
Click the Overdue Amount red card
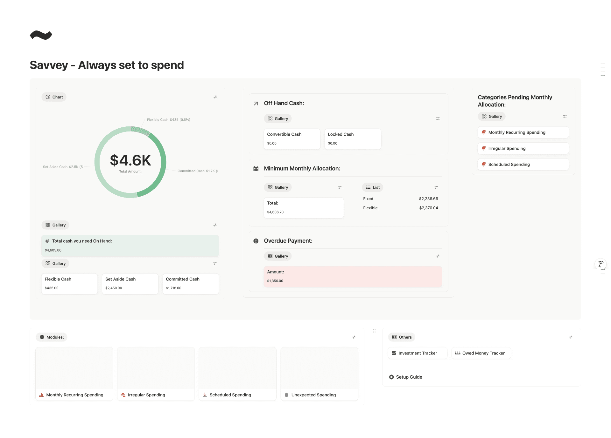pyautogui.click(x=353, y=276)
